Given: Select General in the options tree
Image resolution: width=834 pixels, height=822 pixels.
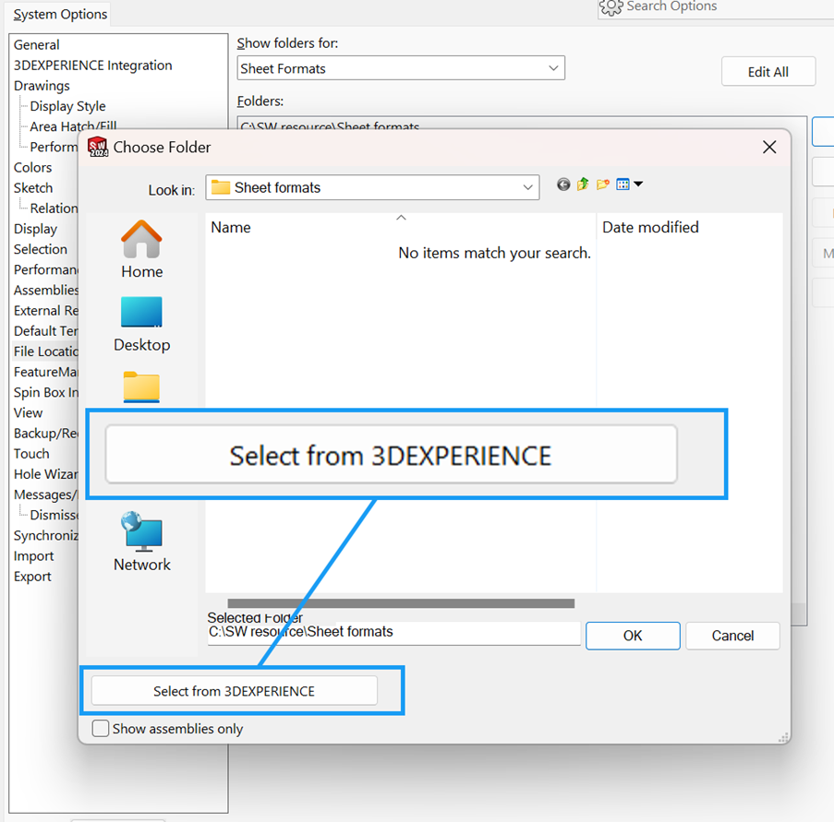Looking at the screenshot, I should point(37,44).
